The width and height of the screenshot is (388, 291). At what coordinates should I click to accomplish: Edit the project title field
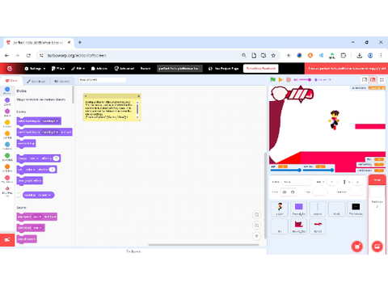coord(179,69)
